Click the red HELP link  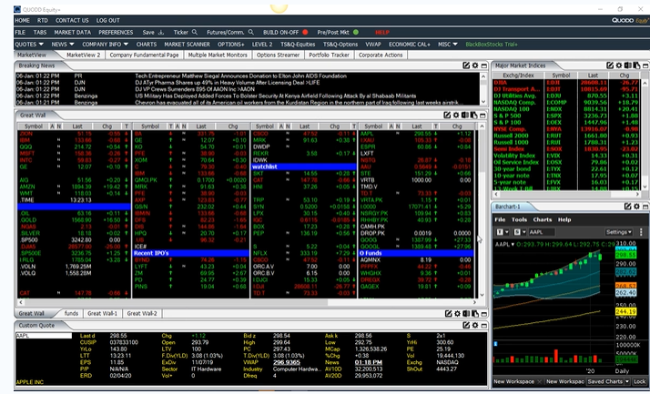pyautogui.click(x=382, y=33)
